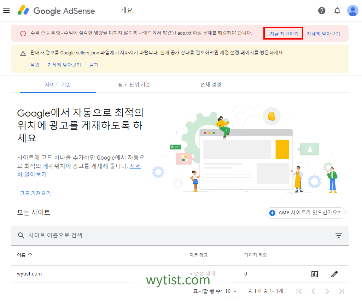Screen dimensions: 362x302
Task: Click the sort arrow next to 이름
Action: 30,255
